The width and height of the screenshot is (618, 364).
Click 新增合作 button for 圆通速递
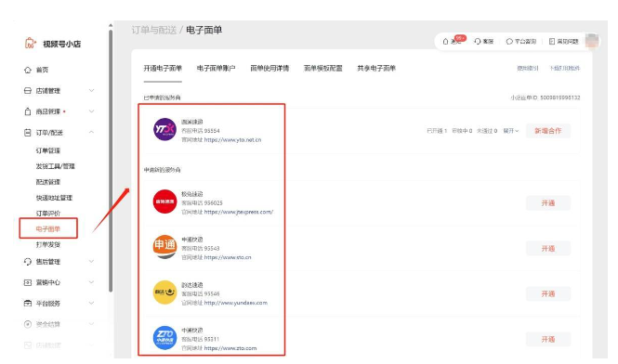tap(548, 131)
